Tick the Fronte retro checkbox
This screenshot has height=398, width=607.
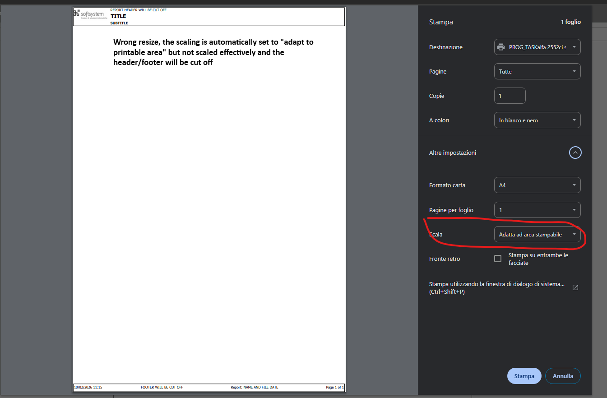(x=498, y=259)
